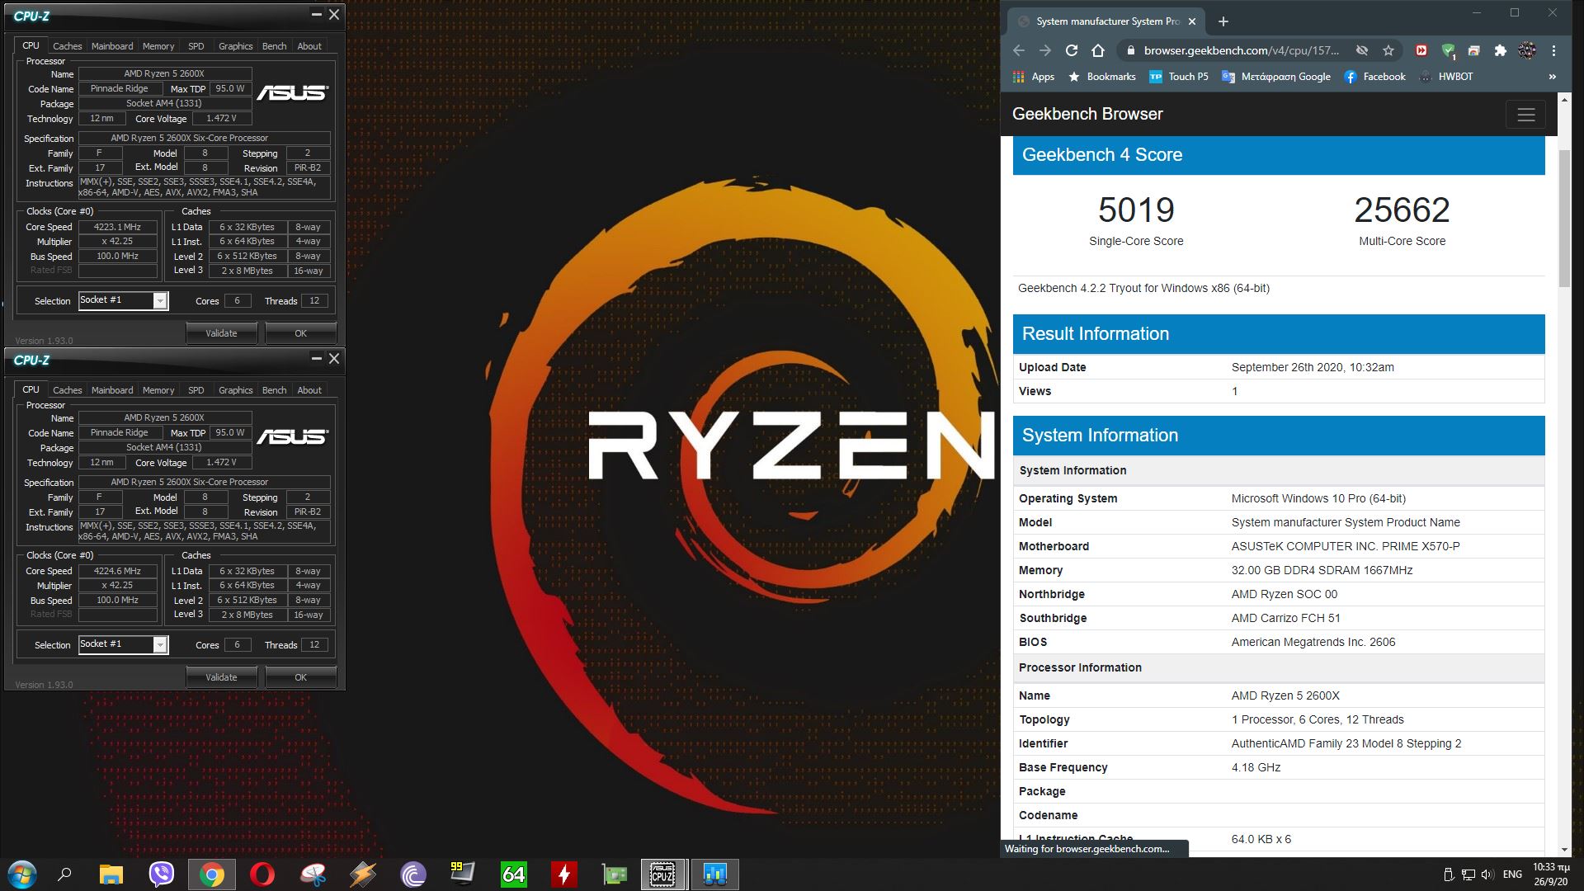Open the 99 monitor icon on taskbar

point(462,873)
